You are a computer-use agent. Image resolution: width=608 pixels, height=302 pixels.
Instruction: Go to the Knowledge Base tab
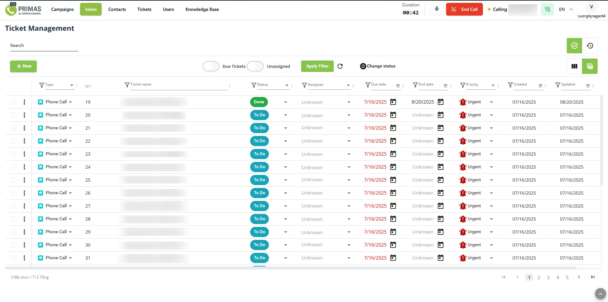(202, 10)
